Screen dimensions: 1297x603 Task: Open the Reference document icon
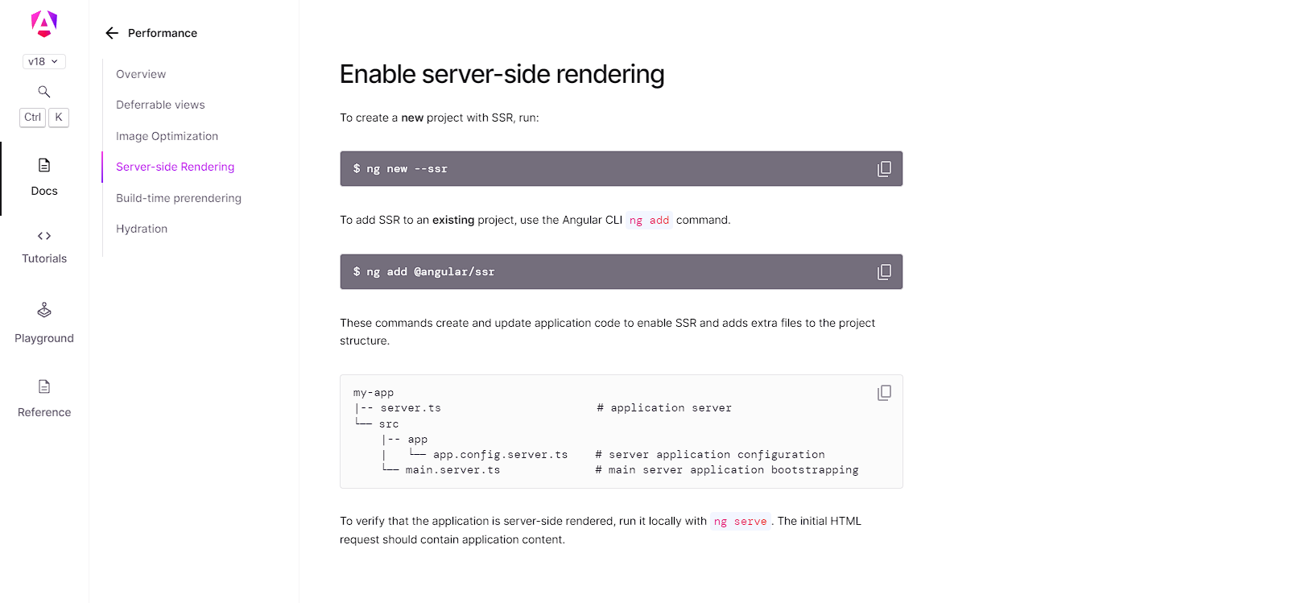44,386
